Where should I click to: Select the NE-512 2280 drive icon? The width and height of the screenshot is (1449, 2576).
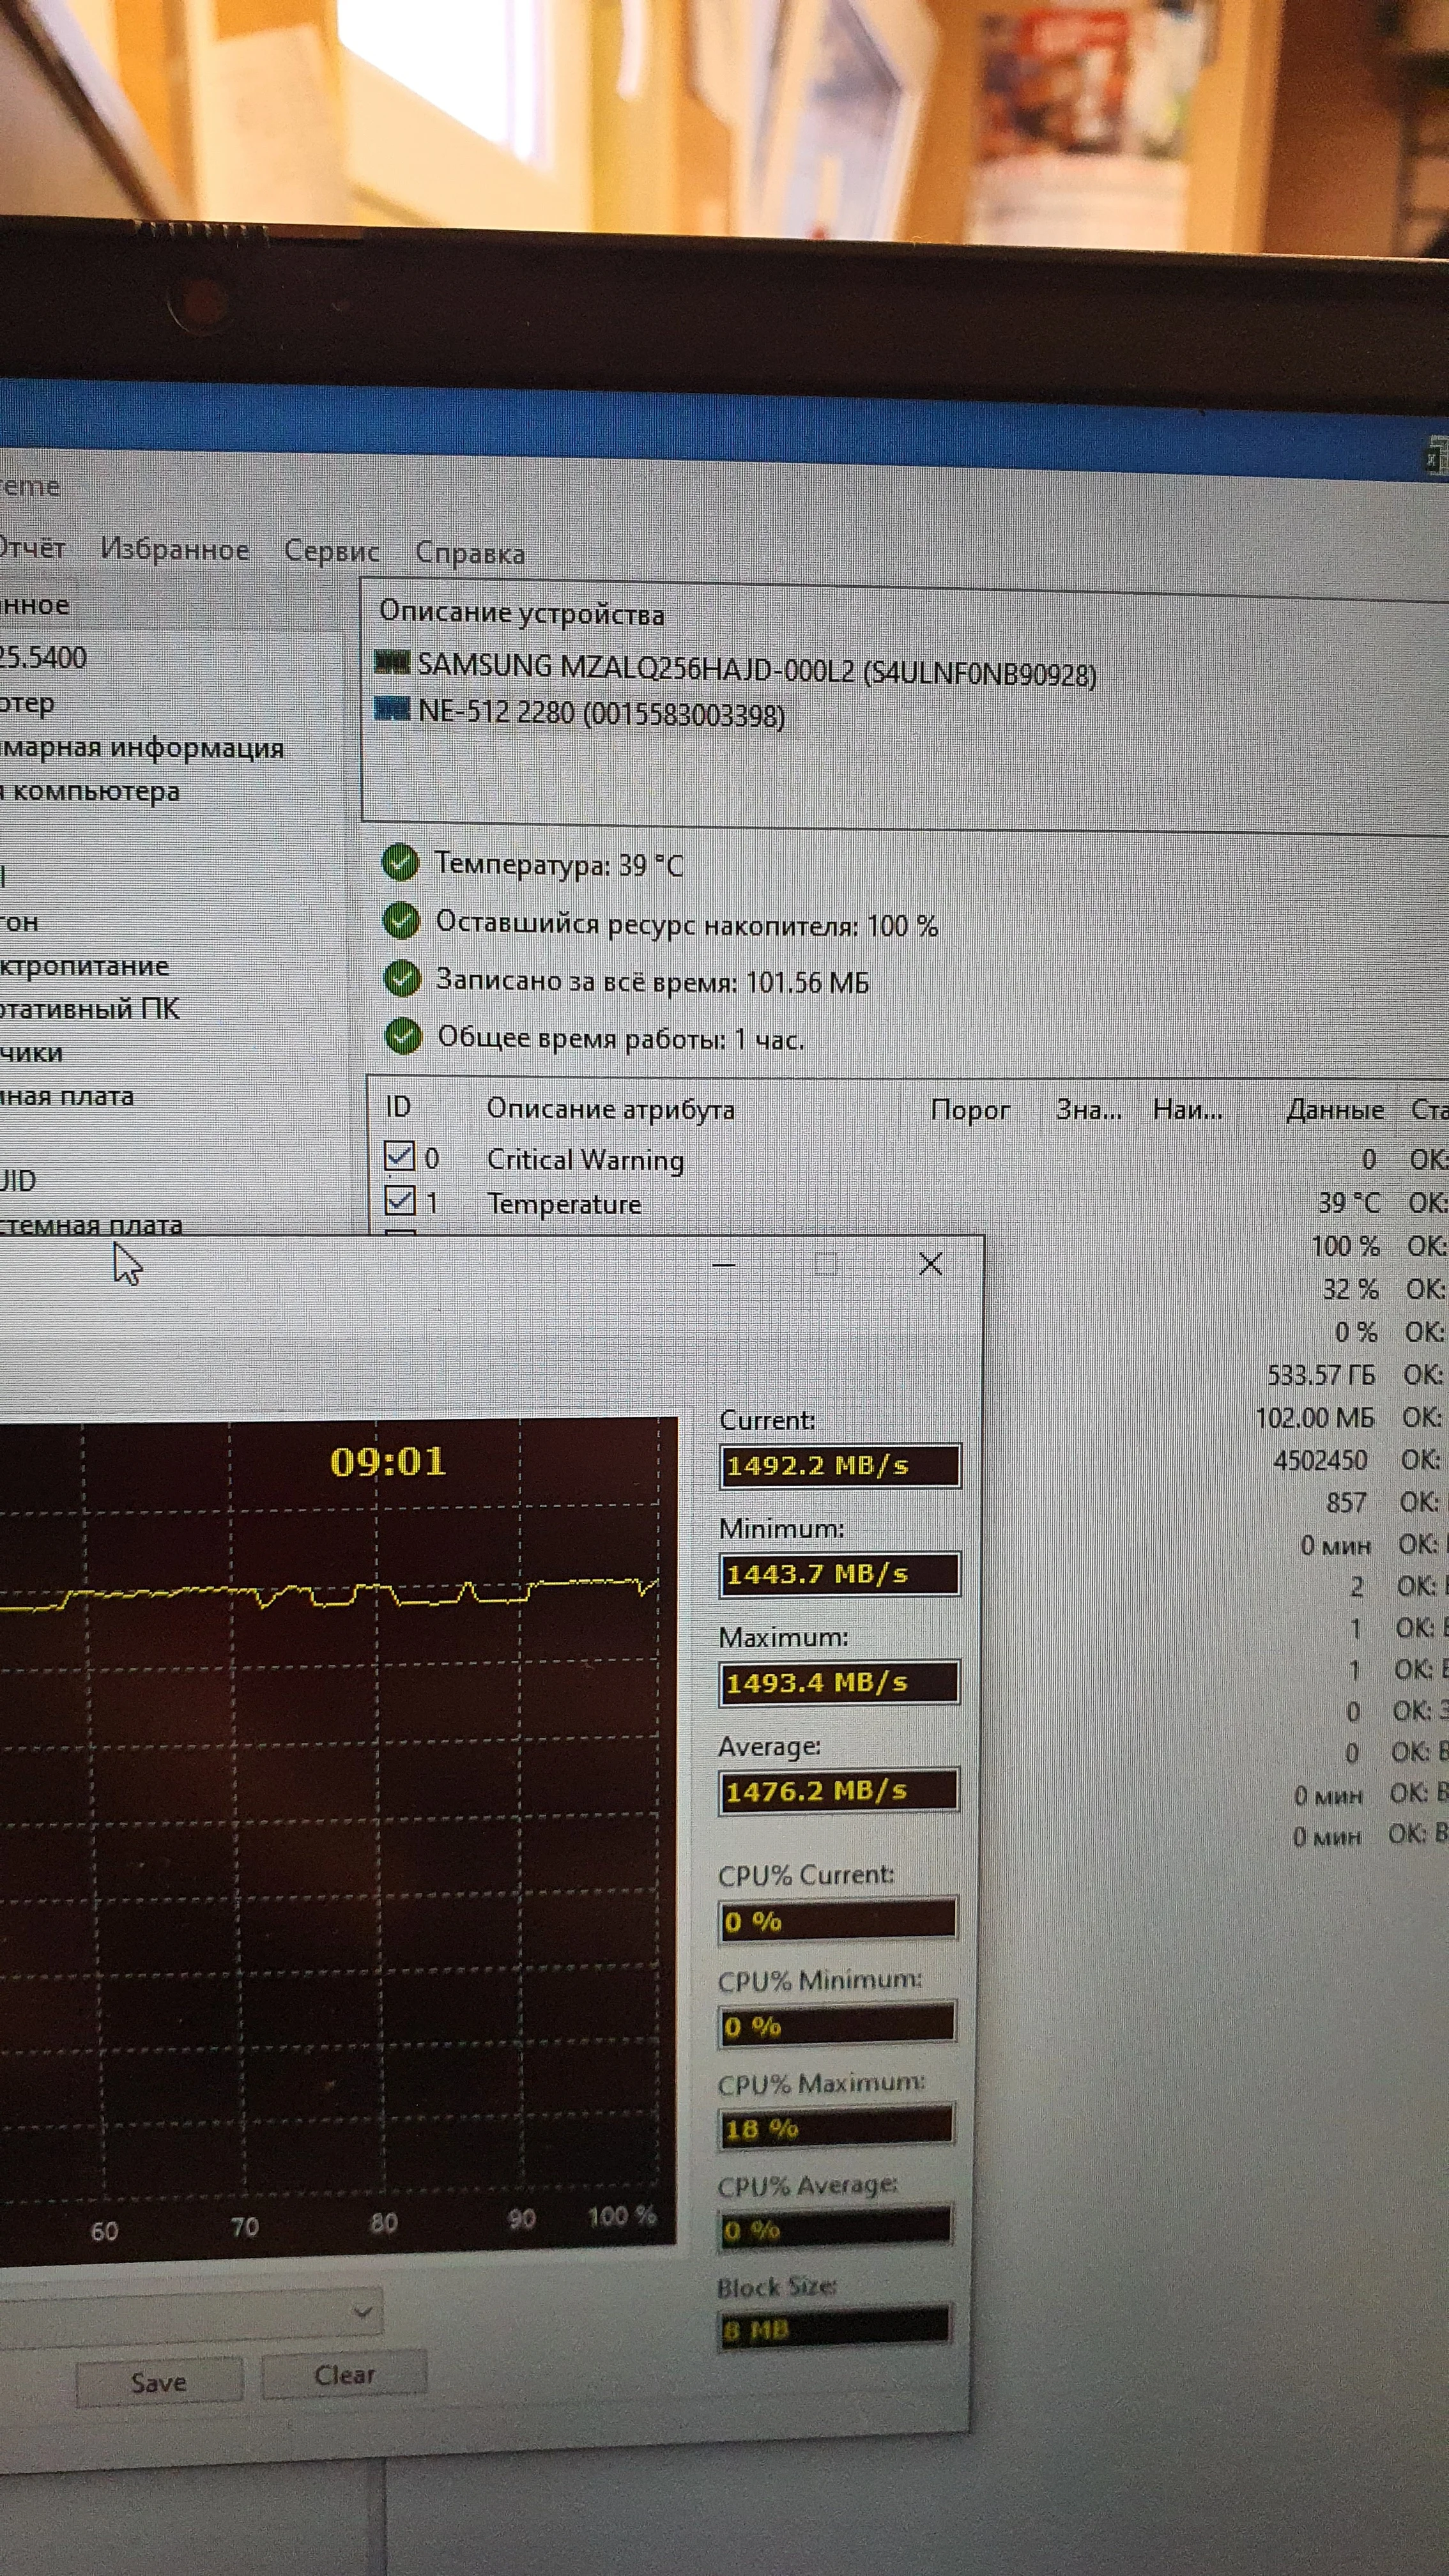pos(392,709)
